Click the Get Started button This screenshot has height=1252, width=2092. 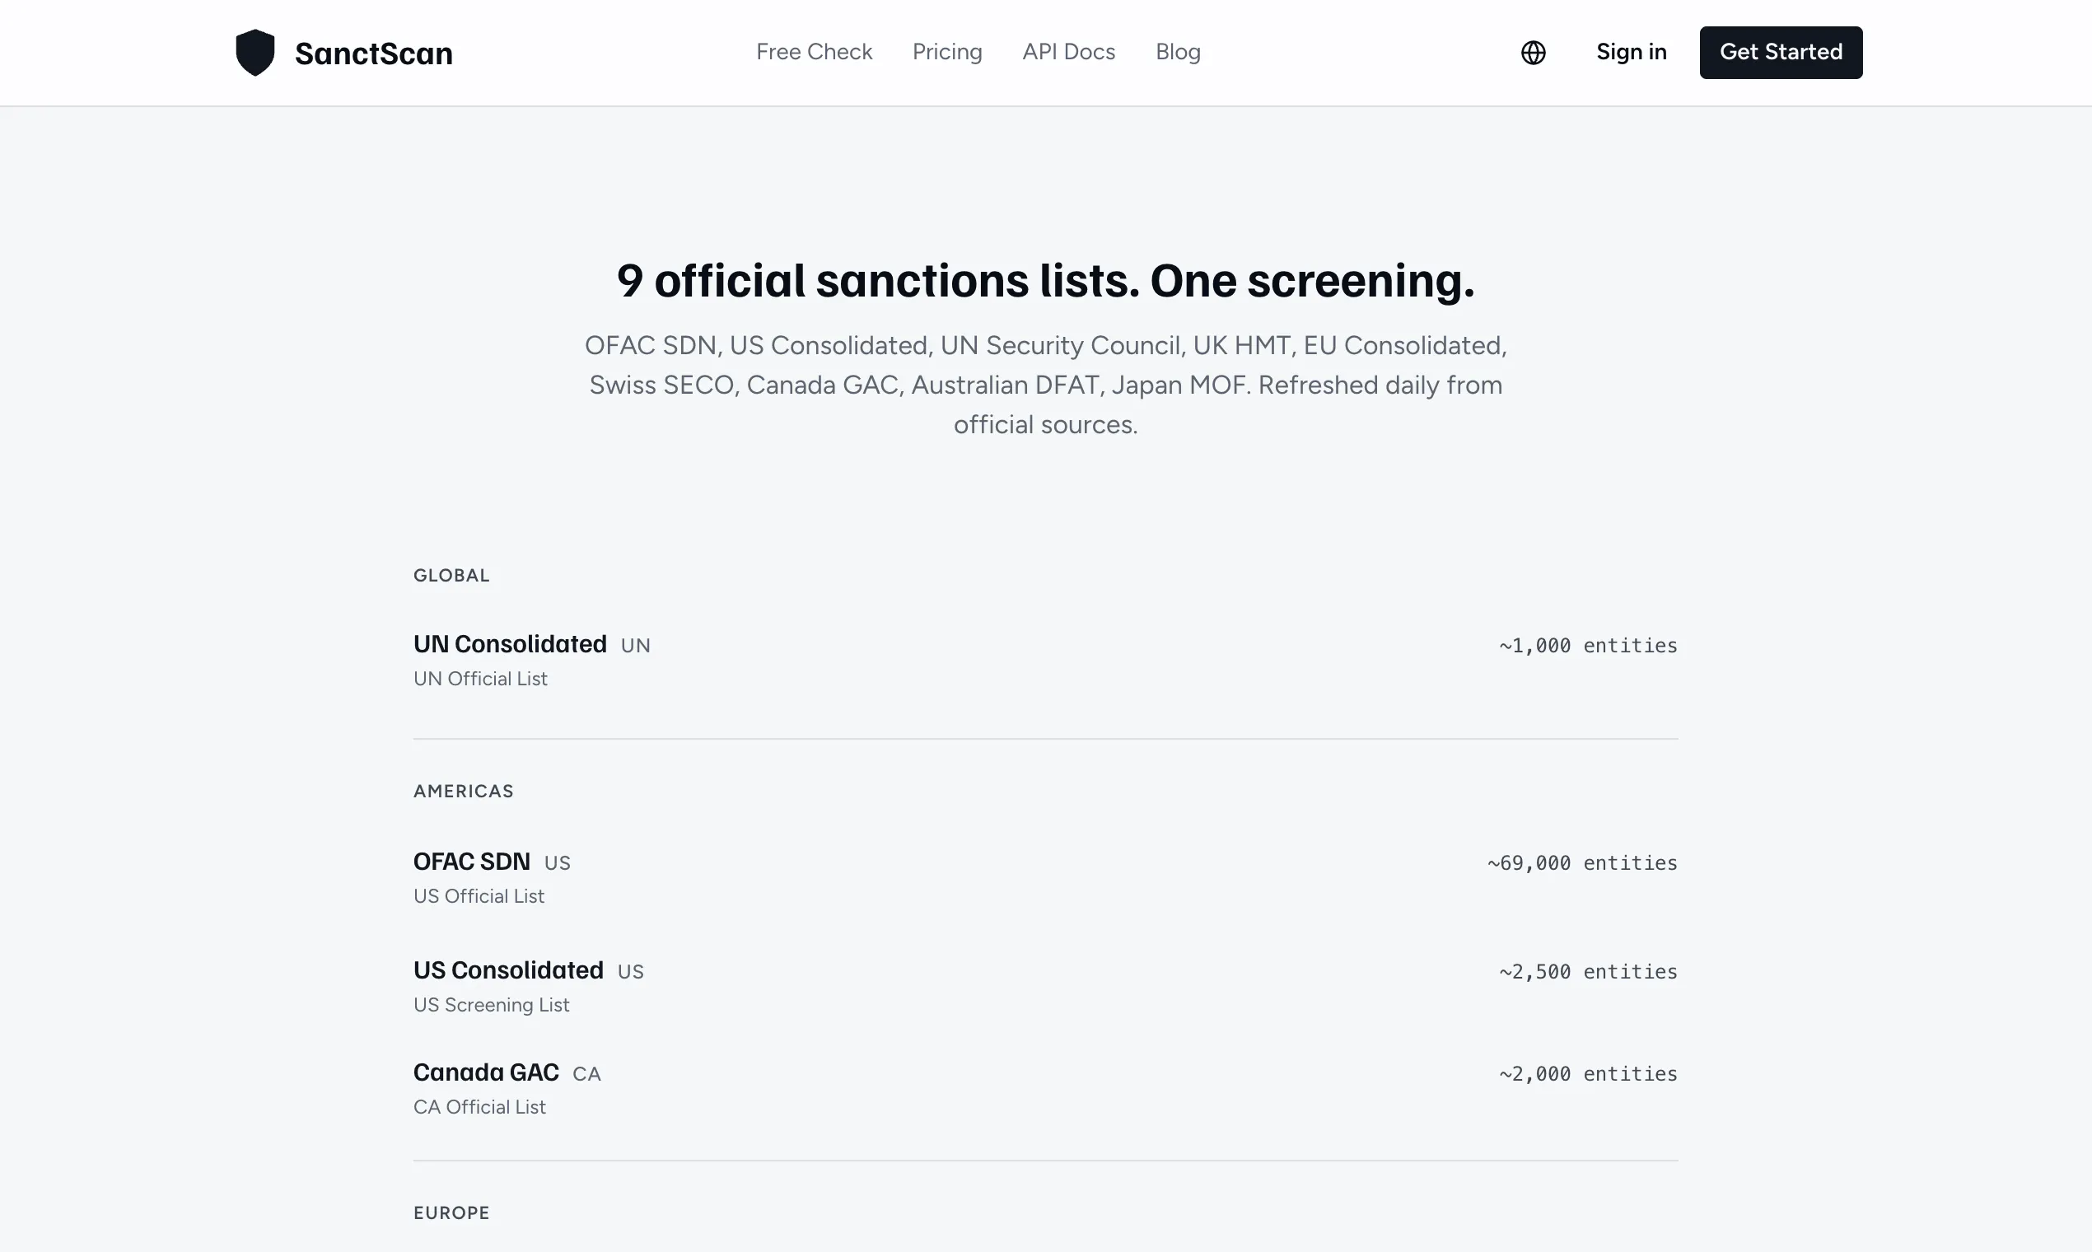coord(1781,53)
